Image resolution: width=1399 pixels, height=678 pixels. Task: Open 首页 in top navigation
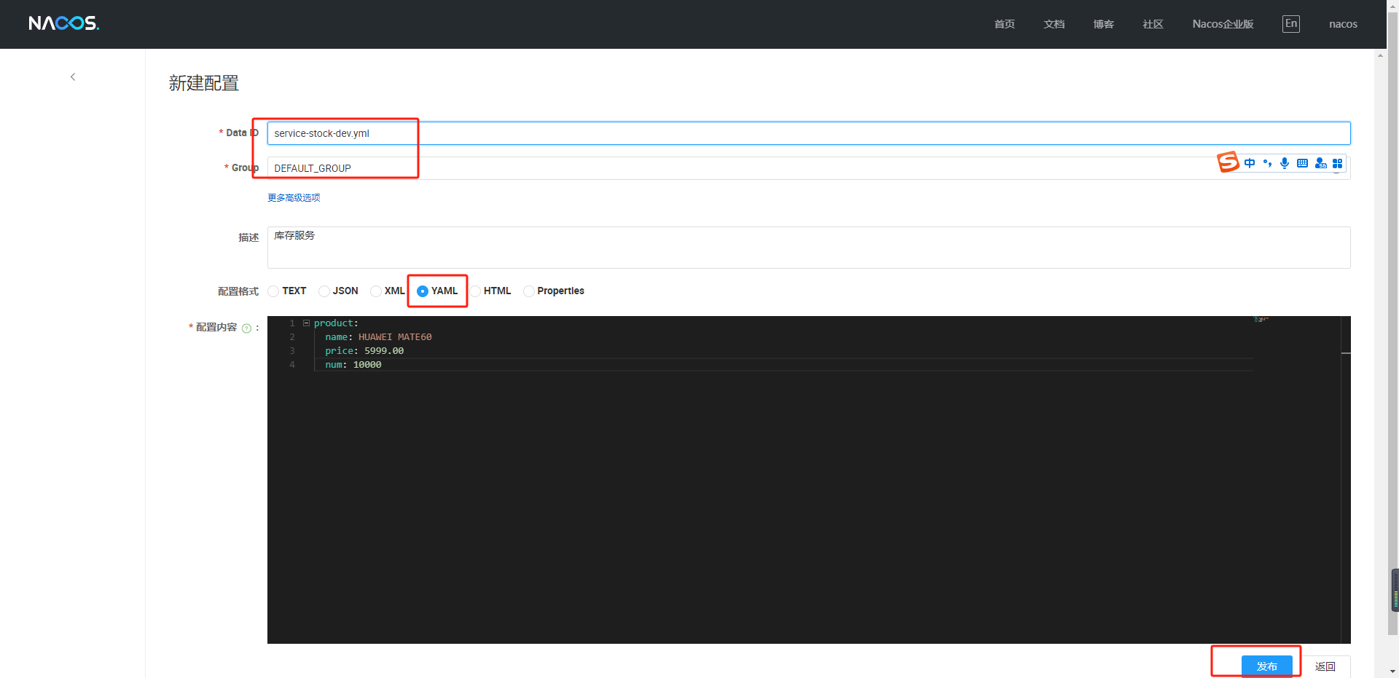click(1005, 24)
